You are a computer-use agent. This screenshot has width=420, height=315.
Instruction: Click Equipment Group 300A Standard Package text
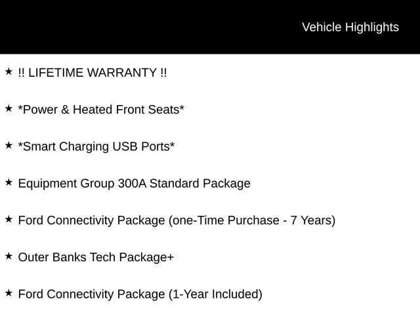tap(134, 184)
